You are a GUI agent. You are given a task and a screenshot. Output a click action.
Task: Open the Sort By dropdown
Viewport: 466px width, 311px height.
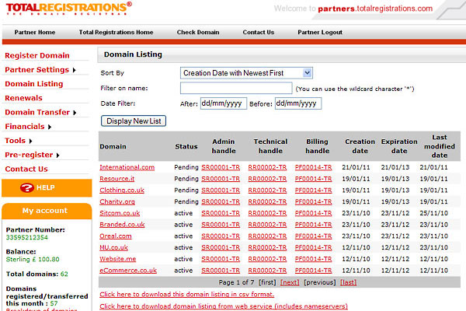click(246, 72)
